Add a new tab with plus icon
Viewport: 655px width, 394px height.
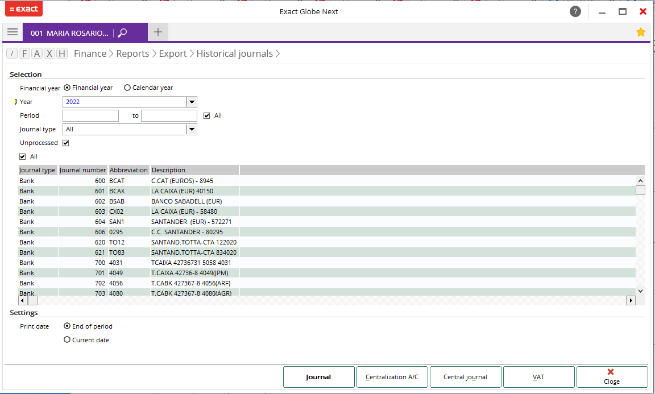[158, 32]
